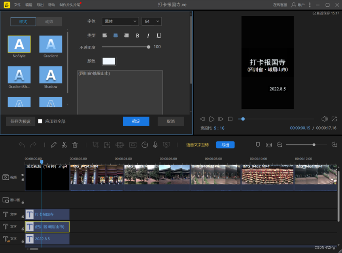The height and width of the screenshot is (253, 342).
Task: Zoom in the timeline with plus icon
Action: point(334,145)
